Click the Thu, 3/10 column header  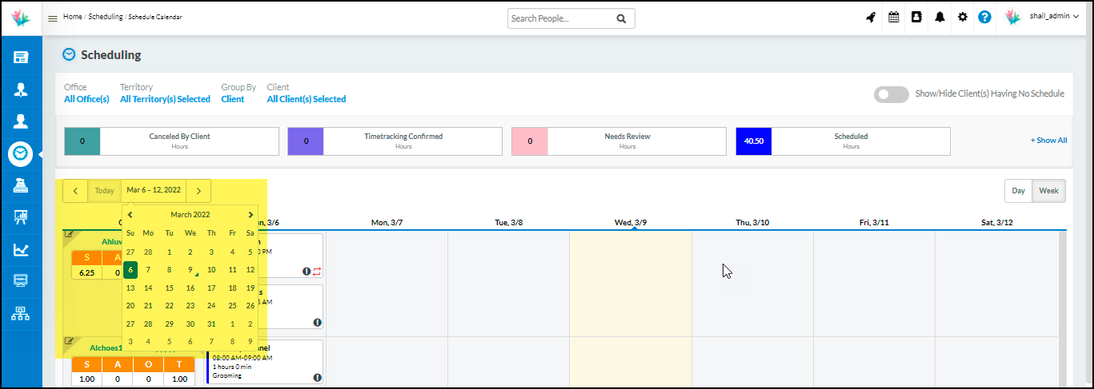[752, 222]
